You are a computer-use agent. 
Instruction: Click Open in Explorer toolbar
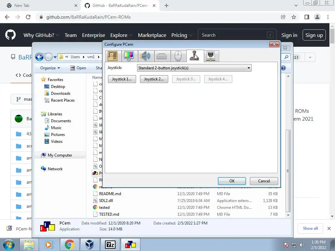click(x=78, y=68)
